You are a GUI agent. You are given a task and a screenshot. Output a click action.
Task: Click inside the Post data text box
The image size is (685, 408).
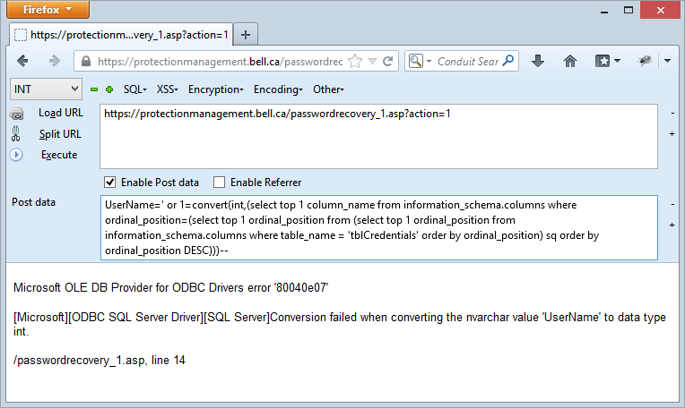pyautogui.click(x=378, y=227)
